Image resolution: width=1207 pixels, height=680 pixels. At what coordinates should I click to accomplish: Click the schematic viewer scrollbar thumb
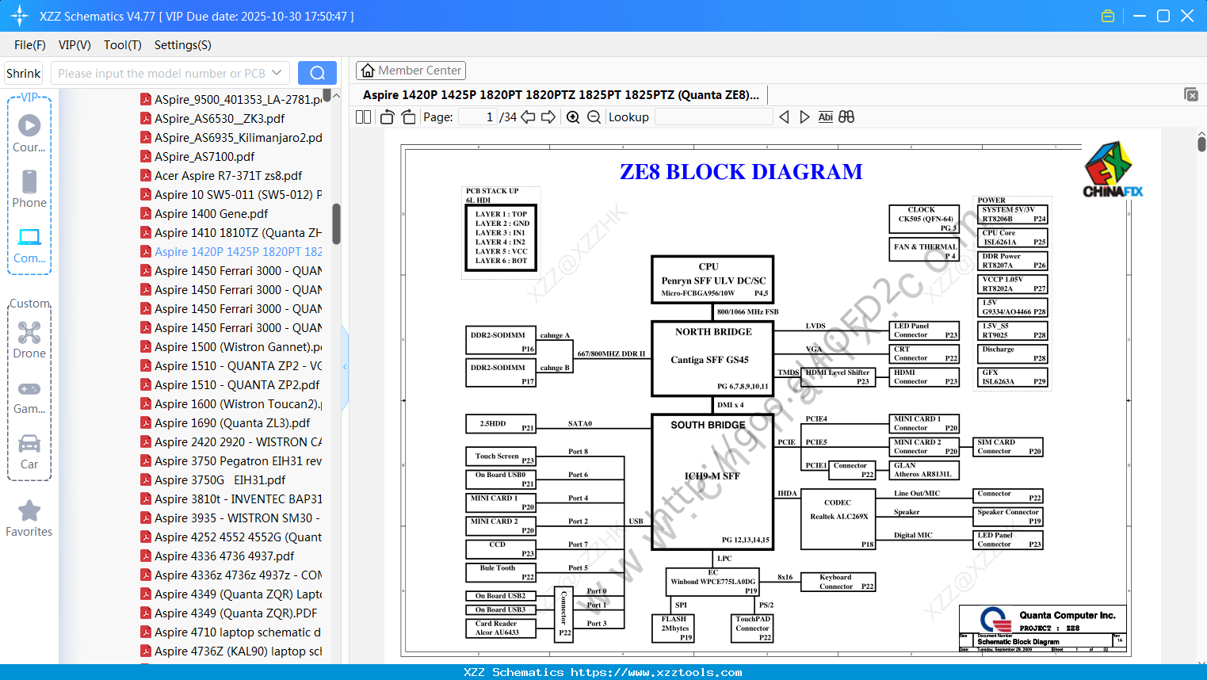[1201, 143]
